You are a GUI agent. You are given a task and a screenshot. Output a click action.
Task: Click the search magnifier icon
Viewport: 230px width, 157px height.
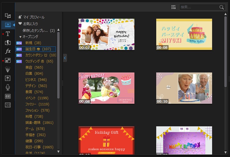point(222,7)
